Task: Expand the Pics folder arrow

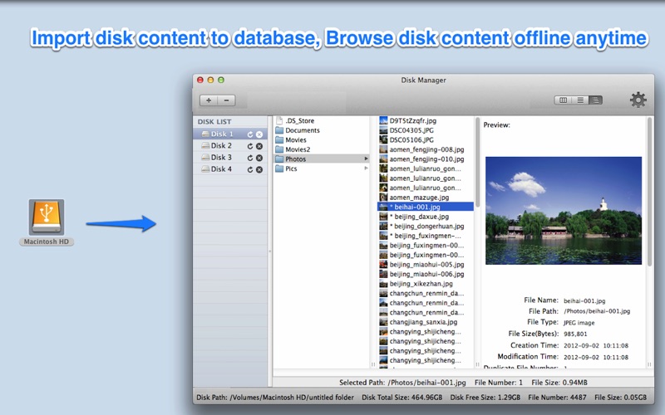Action: (x=366, y=168)
